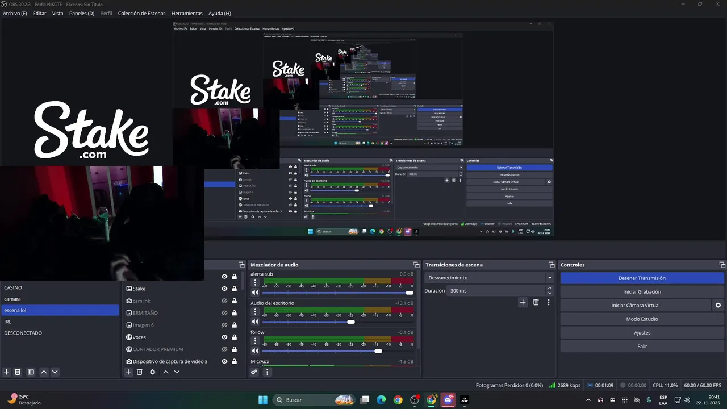The width and height of the screenshot is (727, 409).
Task: Enable Modo Estudio
Action: coord(642,319)
